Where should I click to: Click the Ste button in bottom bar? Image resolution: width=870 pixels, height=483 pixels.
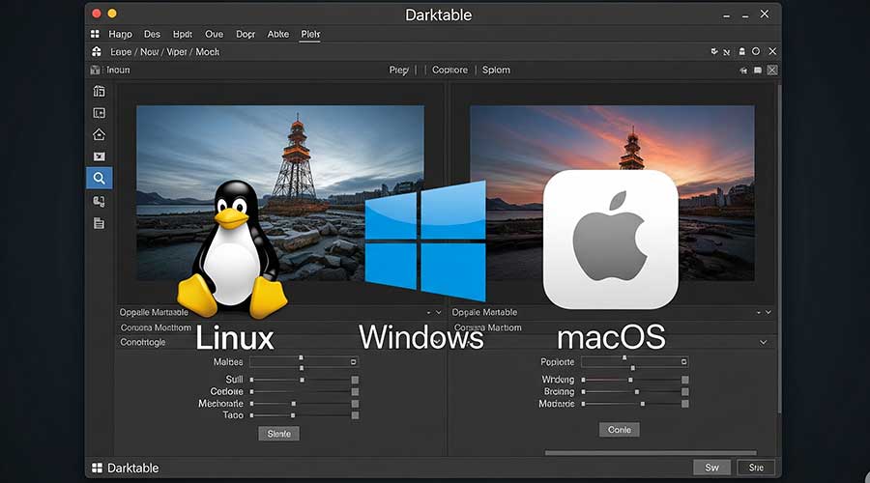tap(756, 468)
